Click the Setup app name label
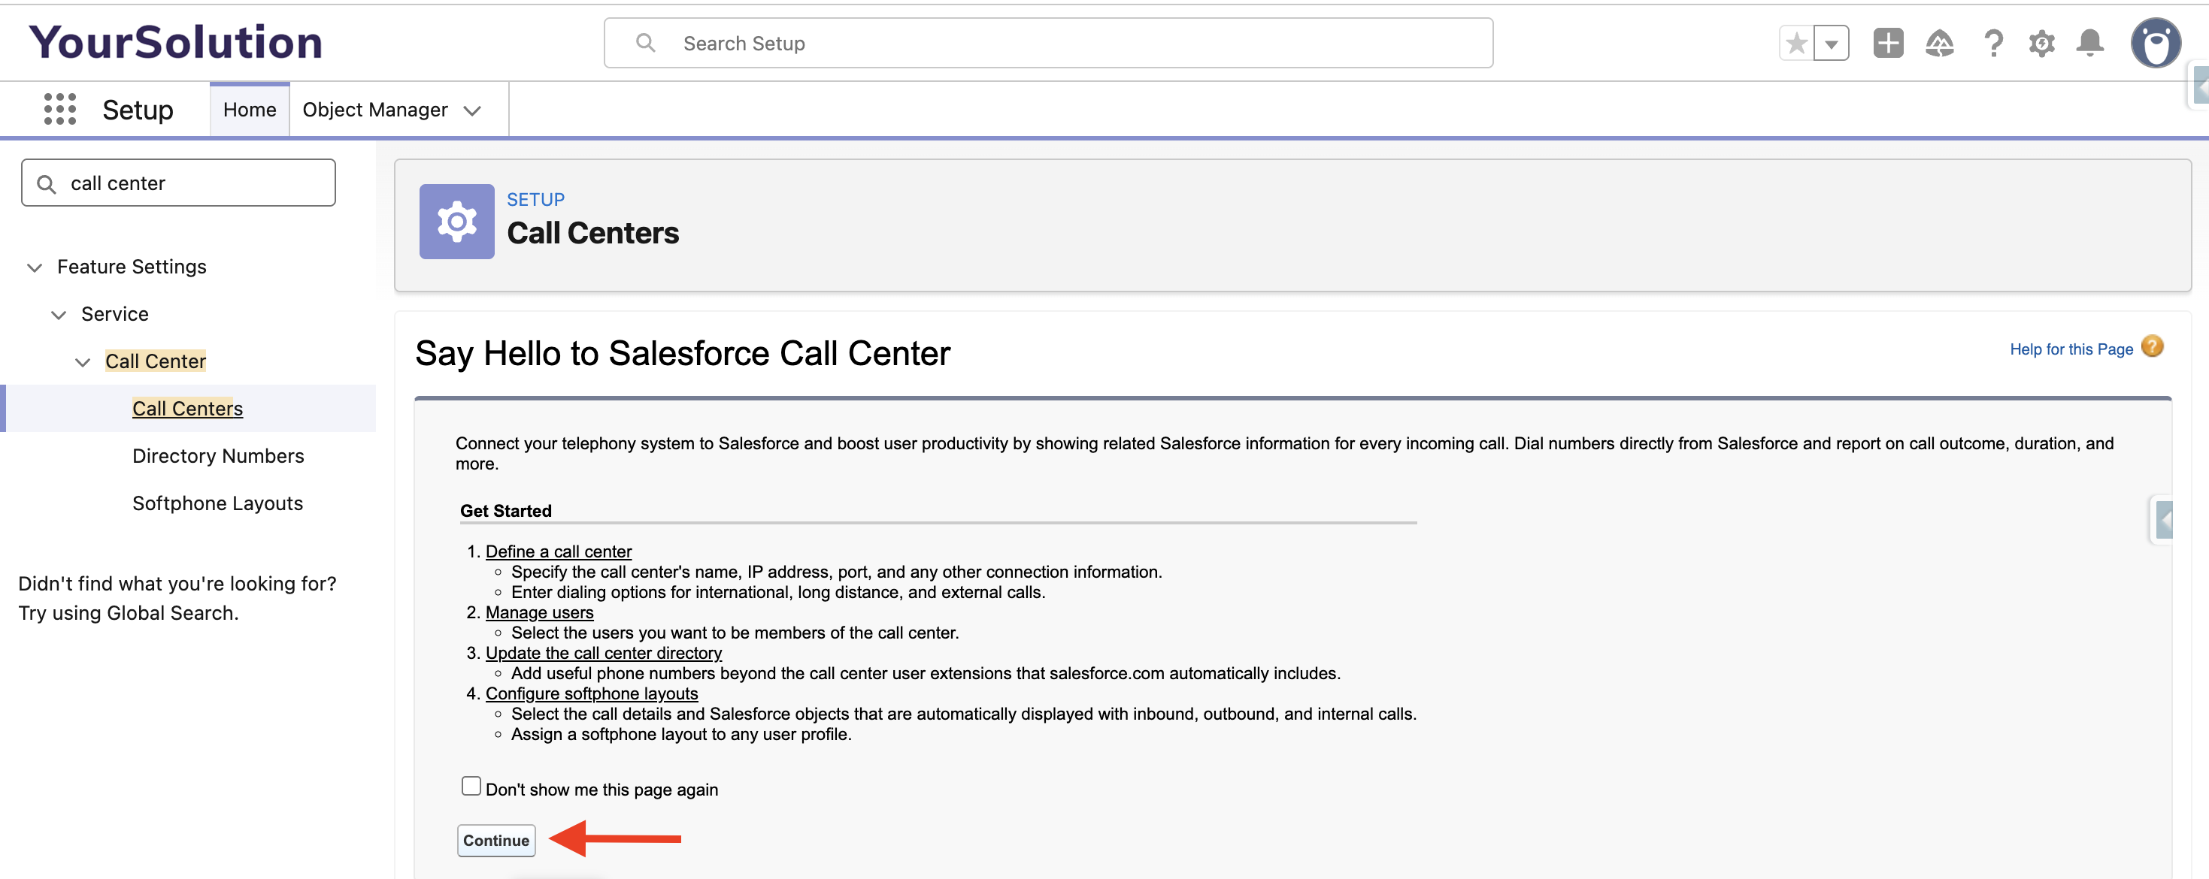The height and width of the screenshot is (879, 2209). tap(137, 110)
